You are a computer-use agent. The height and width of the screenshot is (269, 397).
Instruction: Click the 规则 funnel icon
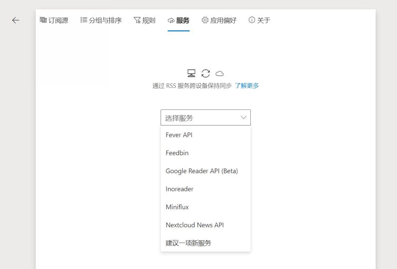137,20
